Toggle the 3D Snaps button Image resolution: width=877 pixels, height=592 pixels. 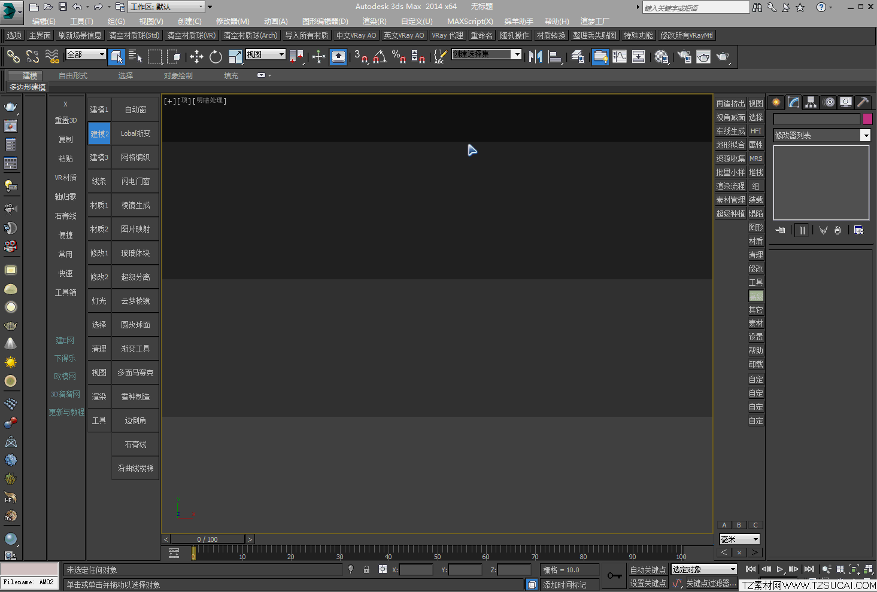pyautogui.click(x=360, y=57)
